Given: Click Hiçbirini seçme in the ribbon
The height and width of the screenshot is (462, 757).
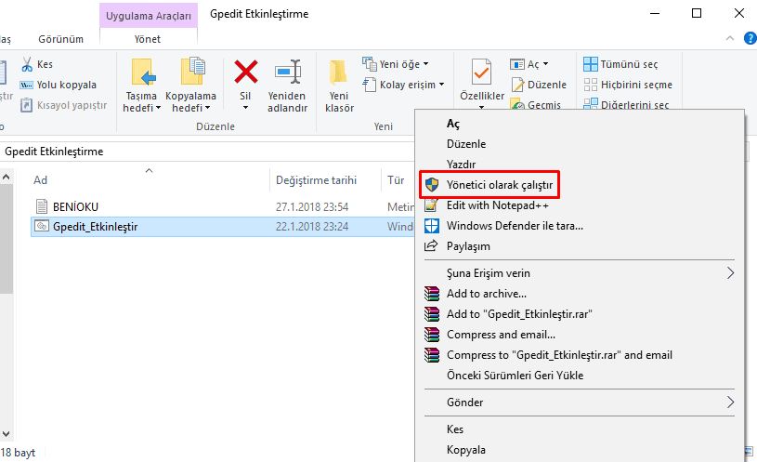Looking at the screenshot, I should click(627, 85).
